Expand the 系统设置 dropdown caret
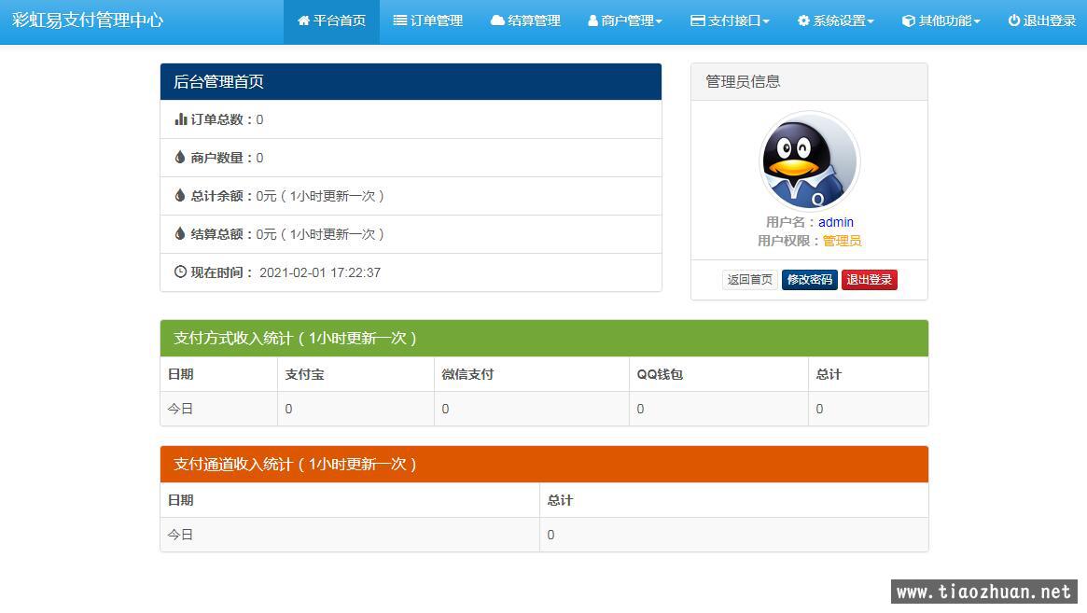The width and height of the screenshot is (1087, 613). point(871,21)
